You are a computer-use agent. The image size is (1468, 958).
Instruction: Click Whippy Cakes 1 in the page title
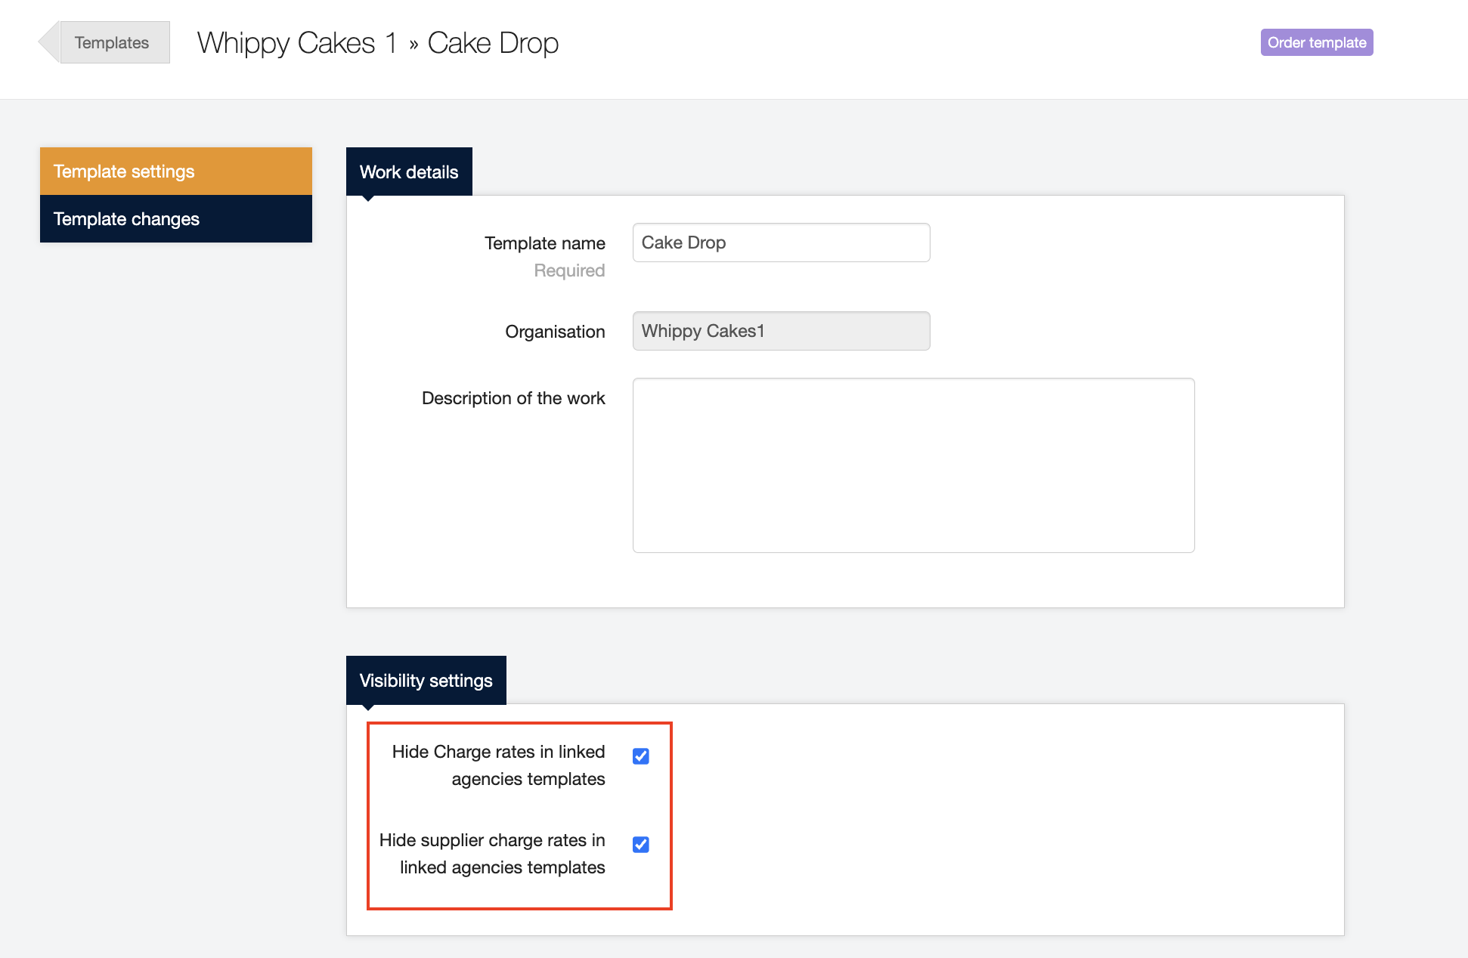pyautogui.click(x=297, y=43)
